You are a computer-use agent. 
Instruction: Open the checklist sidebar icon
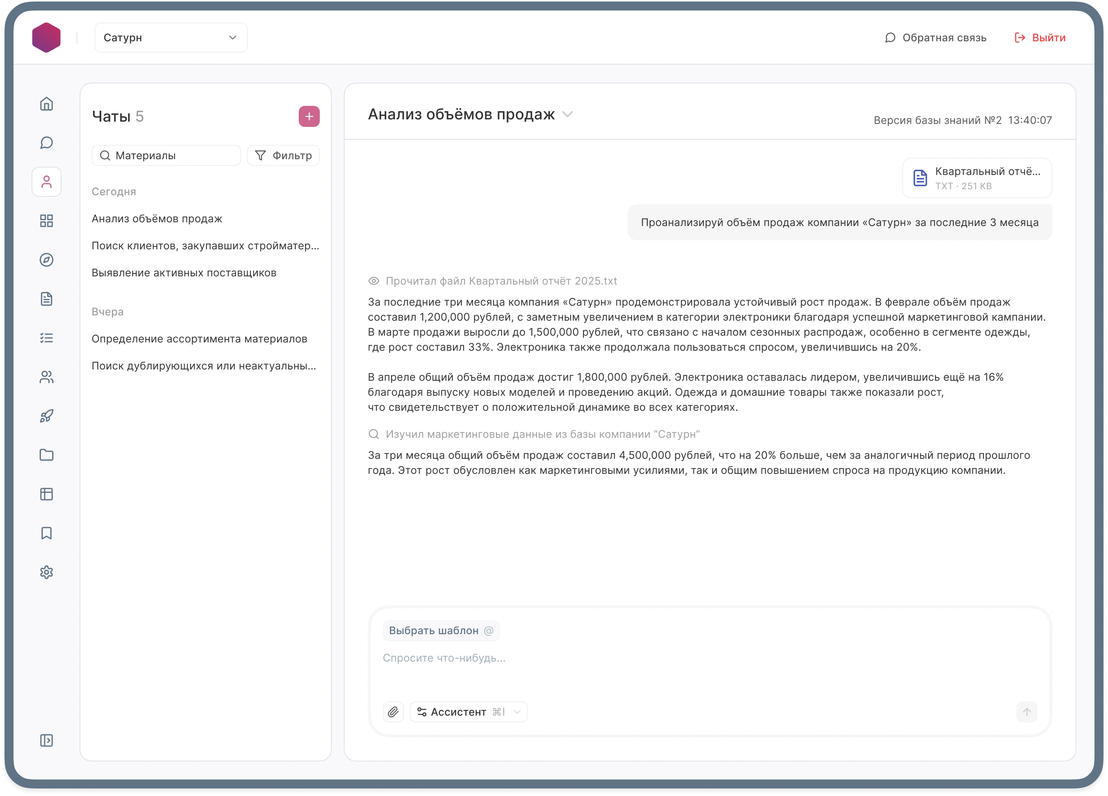click(x=47, y=338)
